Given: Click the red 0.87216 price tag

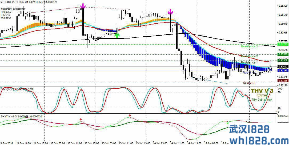Looking at the screenshot, I should click(283, 80).
